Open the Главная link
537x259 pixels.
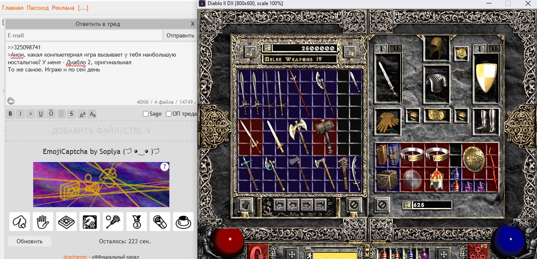coord(13,8)
